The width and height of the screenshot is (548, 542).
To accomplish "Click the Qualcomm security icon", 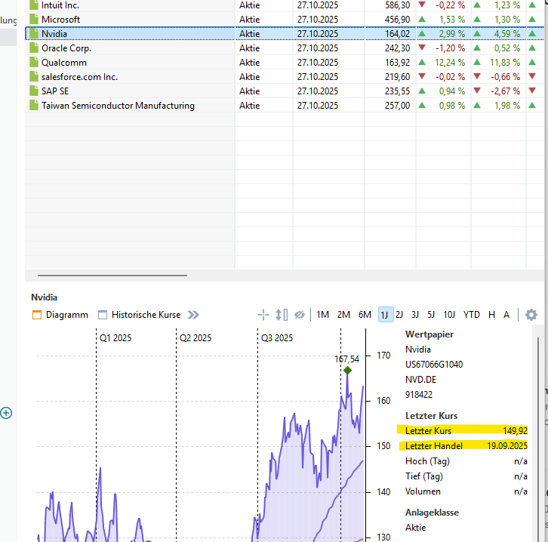I will coord(33,63).
